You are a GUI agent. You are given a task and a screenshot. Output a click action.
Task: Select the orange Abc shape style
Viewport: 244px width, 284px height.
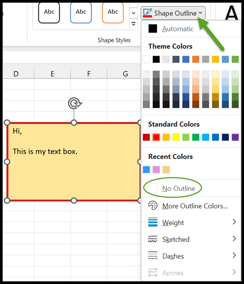[113, 12]
